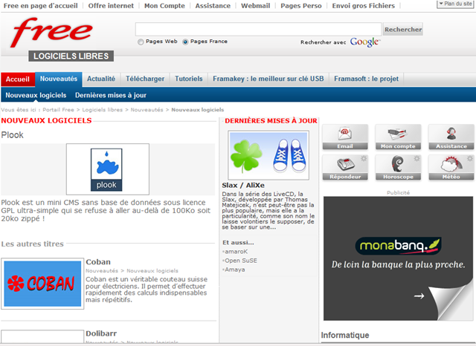Open the Plook article title

[x=12, y=135]
